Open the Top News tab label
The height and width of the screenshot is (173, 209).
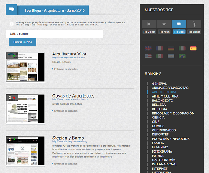tap(164, 32)
